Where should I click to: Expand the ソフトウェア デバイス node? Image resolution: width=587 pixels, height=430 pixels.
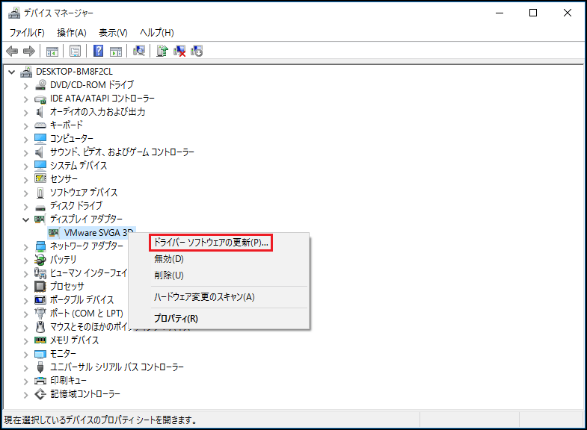tap(26, 193)
